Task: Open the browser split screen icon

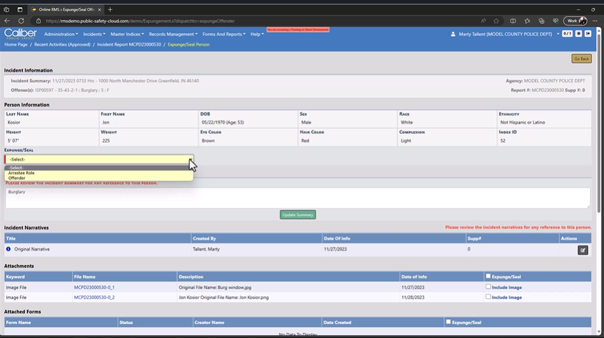Action: (x=512, y=20)
